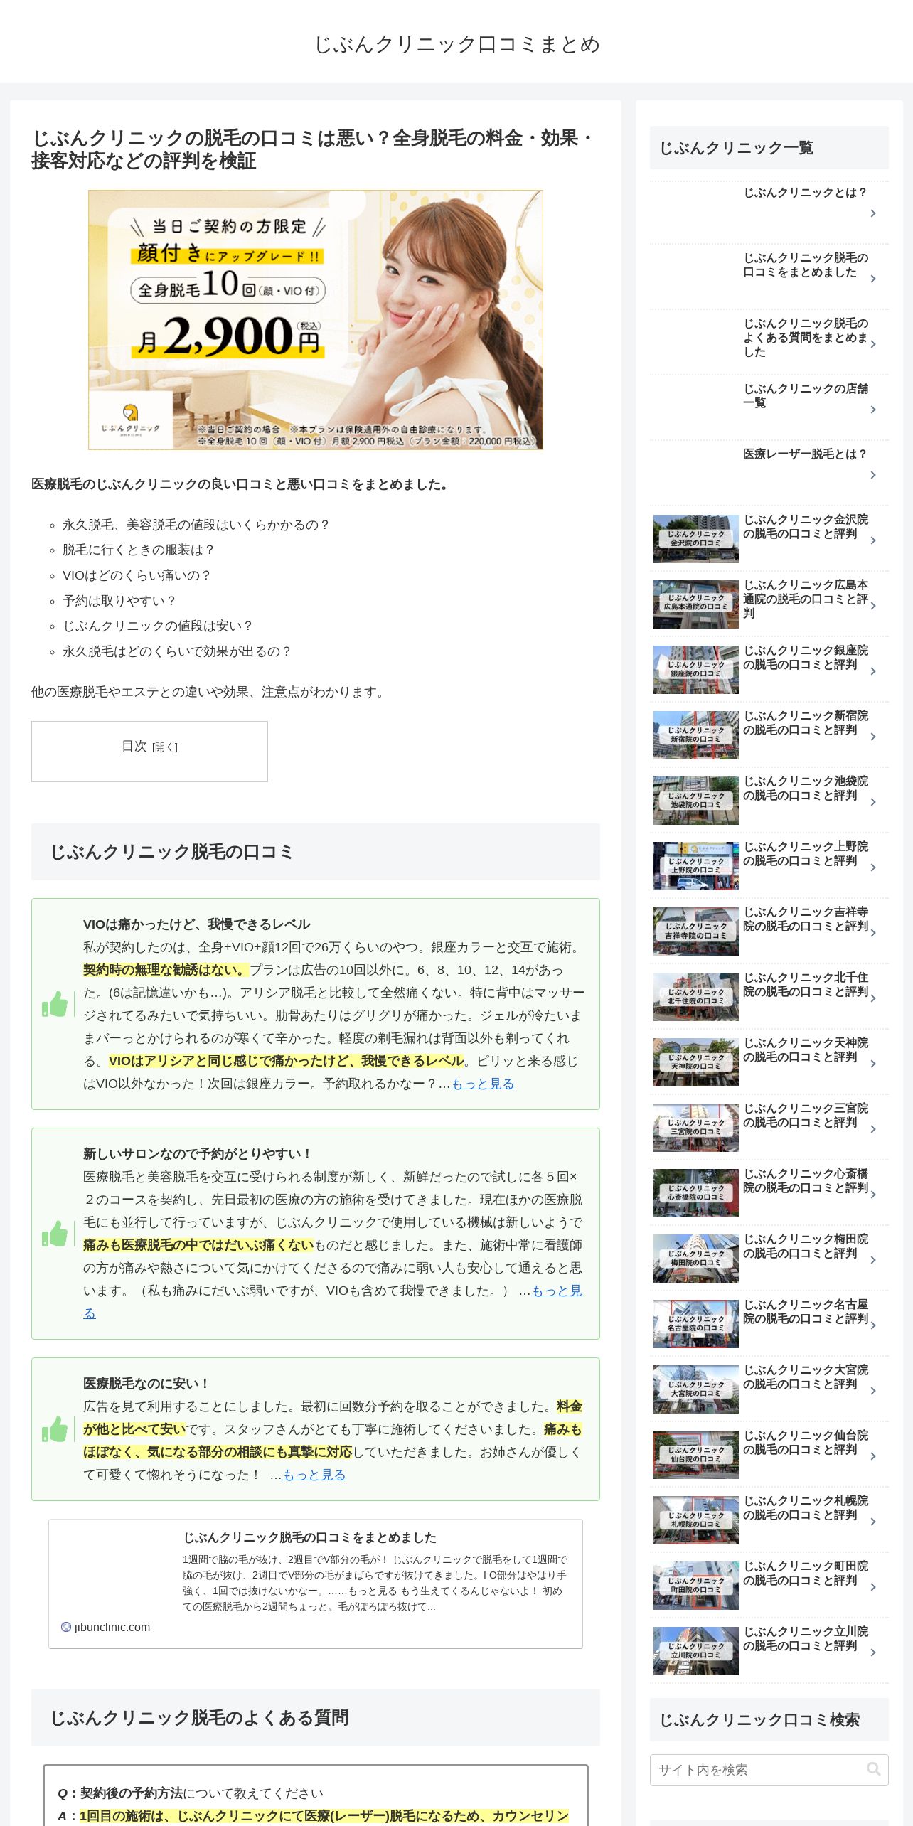Click the 天神院の口コミ thumbnail

pos(695,1062)
